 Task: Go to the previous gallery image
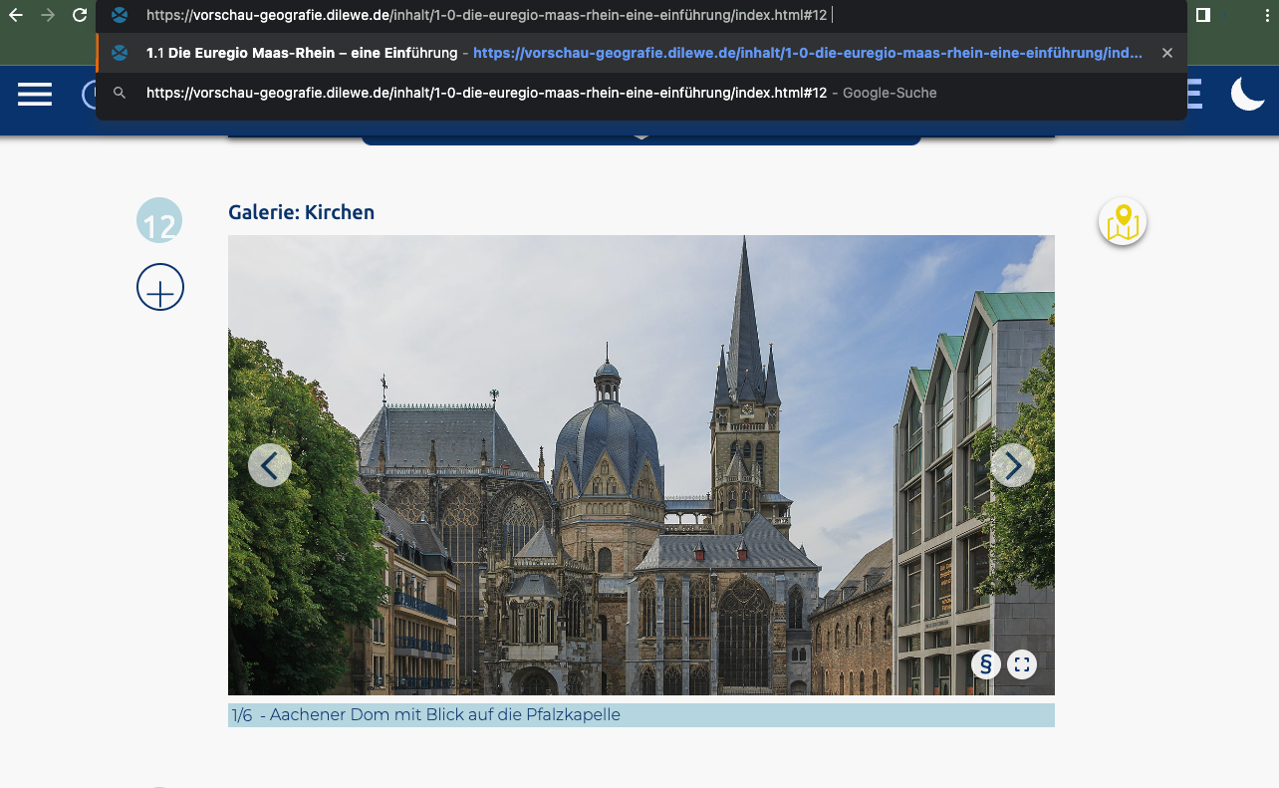pos(270,465)
